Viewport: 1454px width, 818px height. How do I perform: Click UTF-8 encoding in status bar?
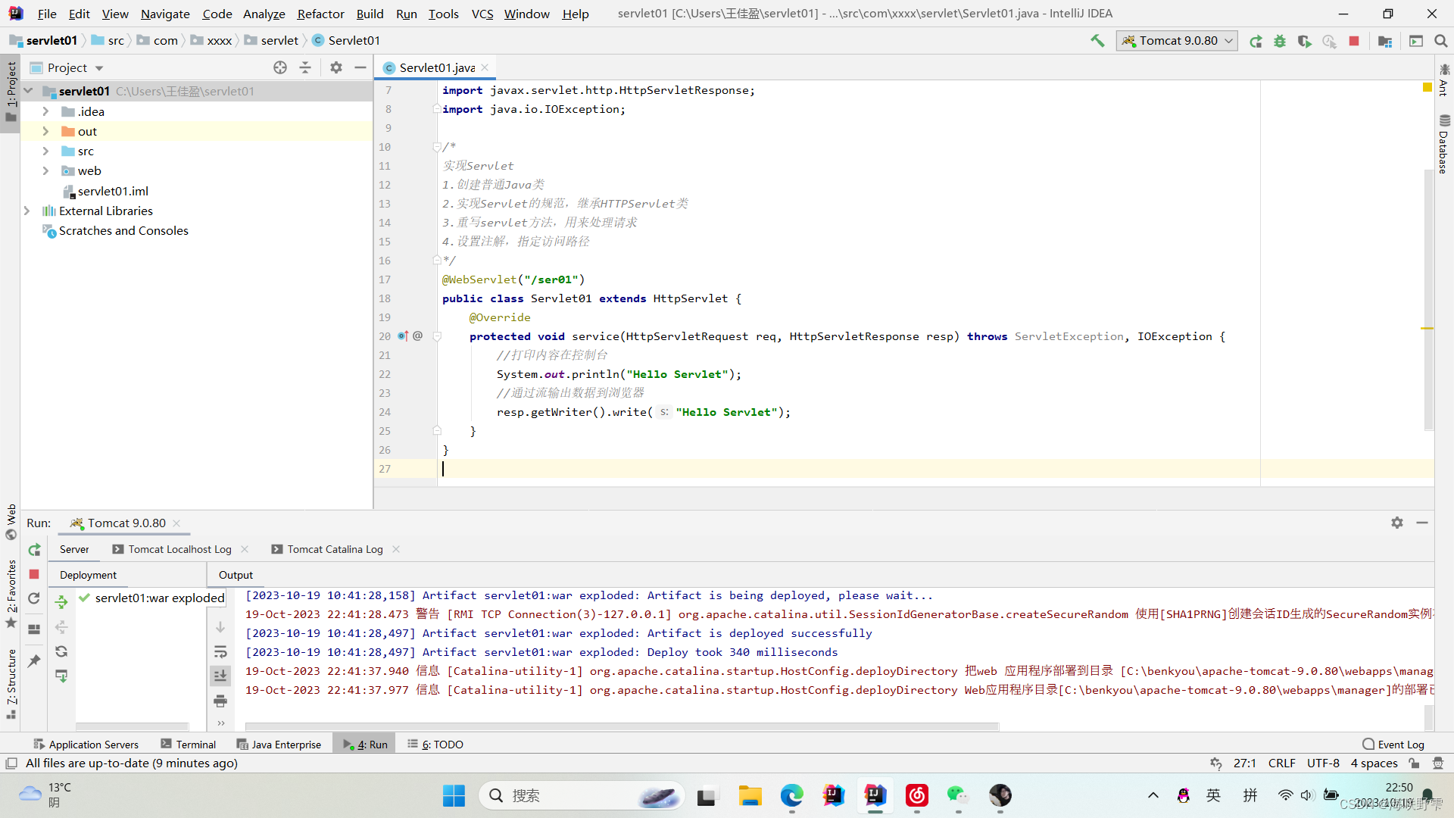coord(1322,763)
